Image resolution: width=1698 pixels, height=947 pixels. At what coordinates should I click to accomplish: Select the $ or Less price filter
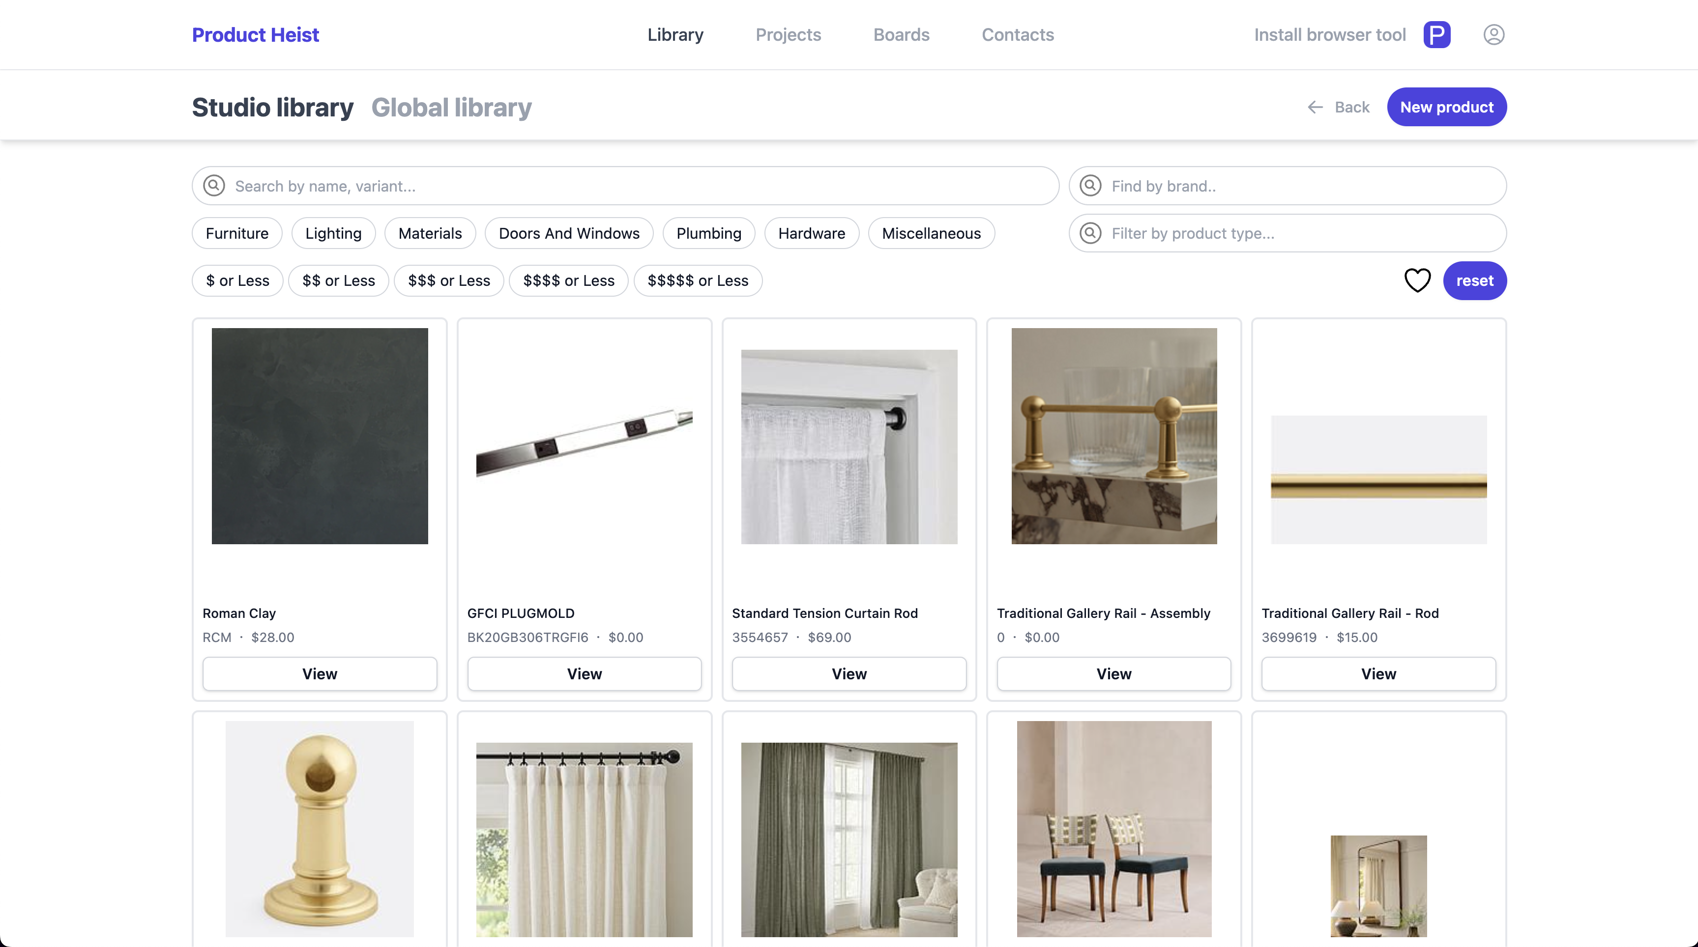237,280
